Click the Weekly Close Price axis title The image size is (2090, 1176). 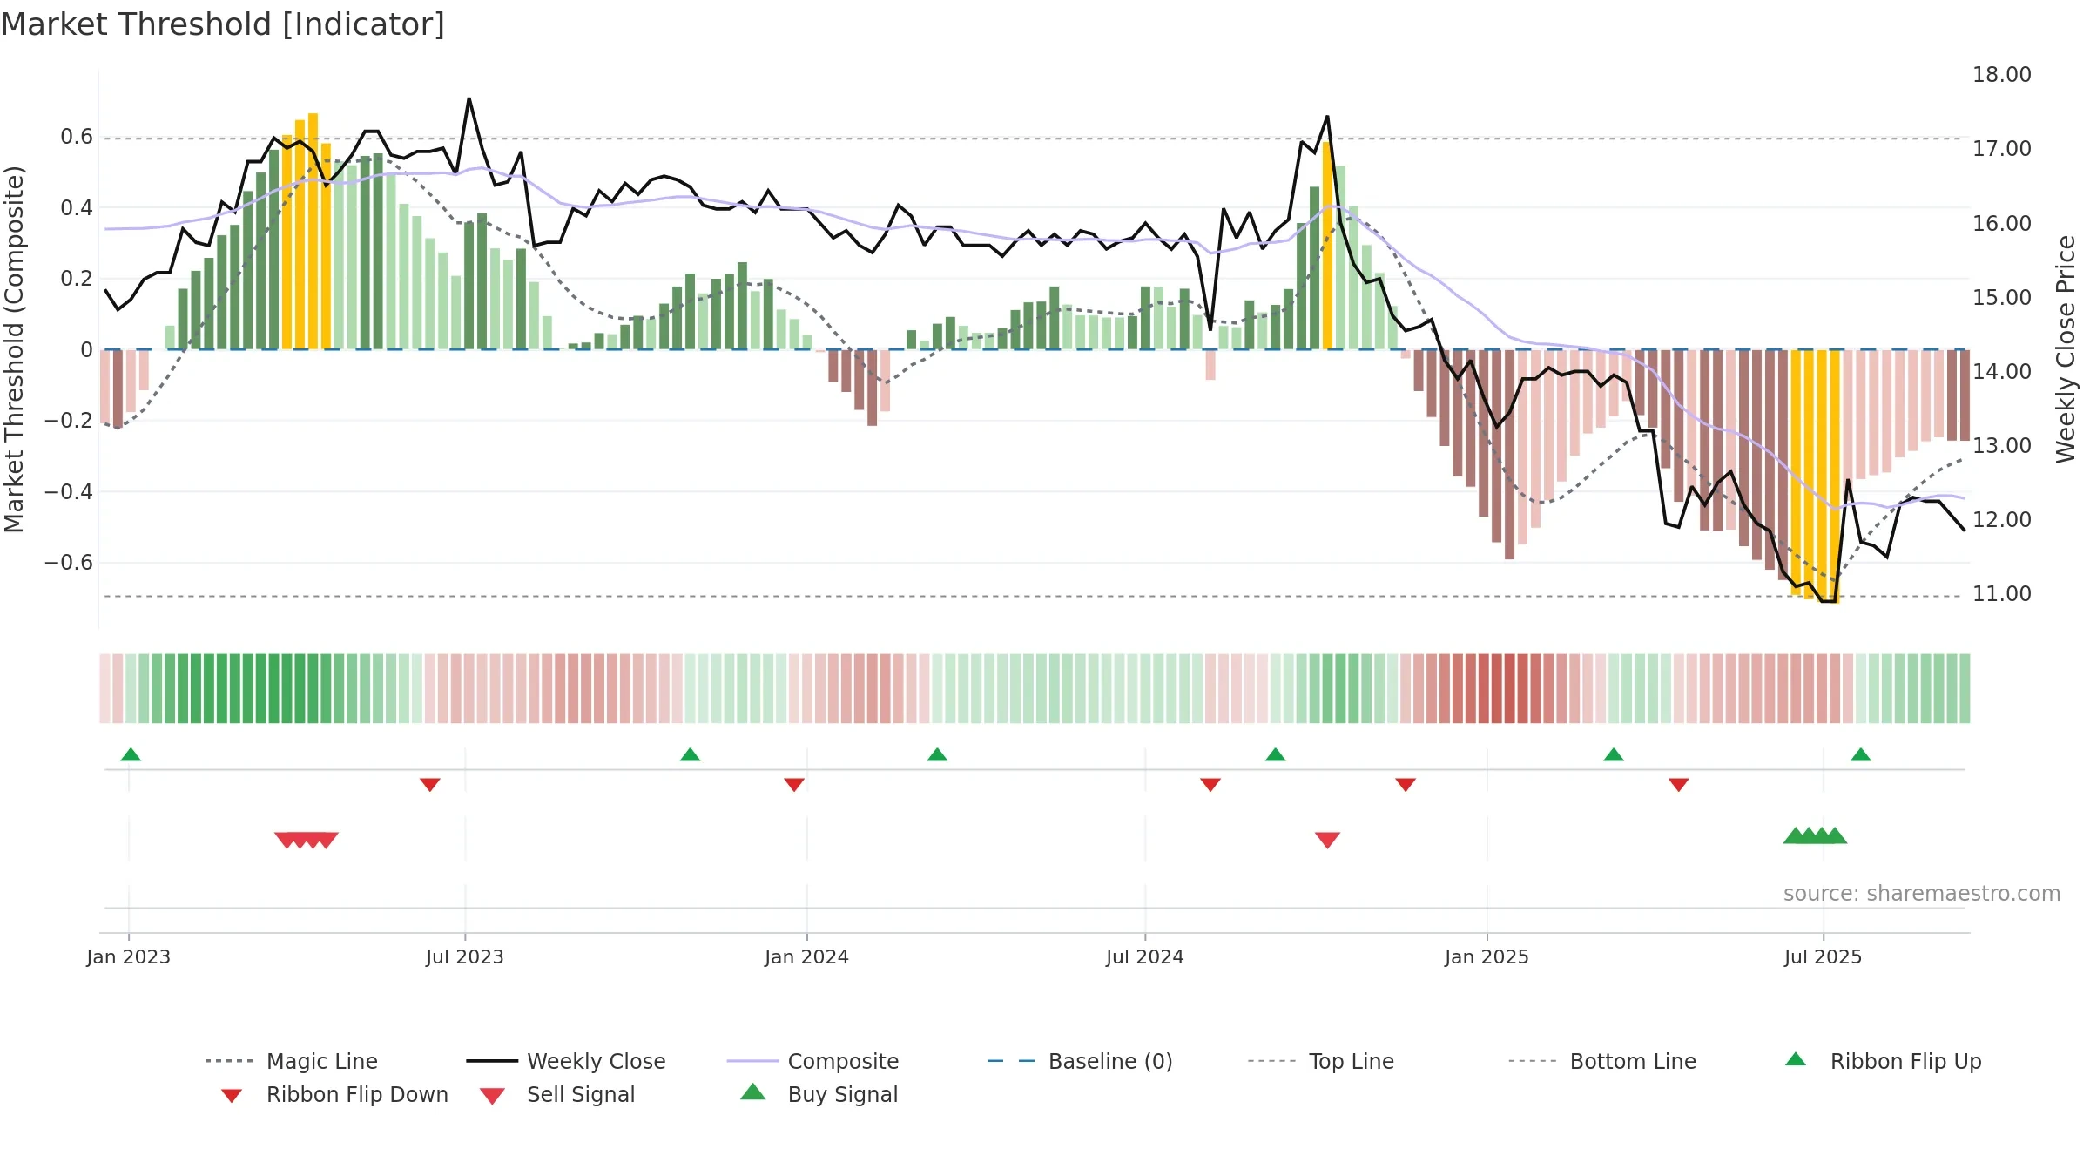pyautogui.click(x=2066, y=348)
